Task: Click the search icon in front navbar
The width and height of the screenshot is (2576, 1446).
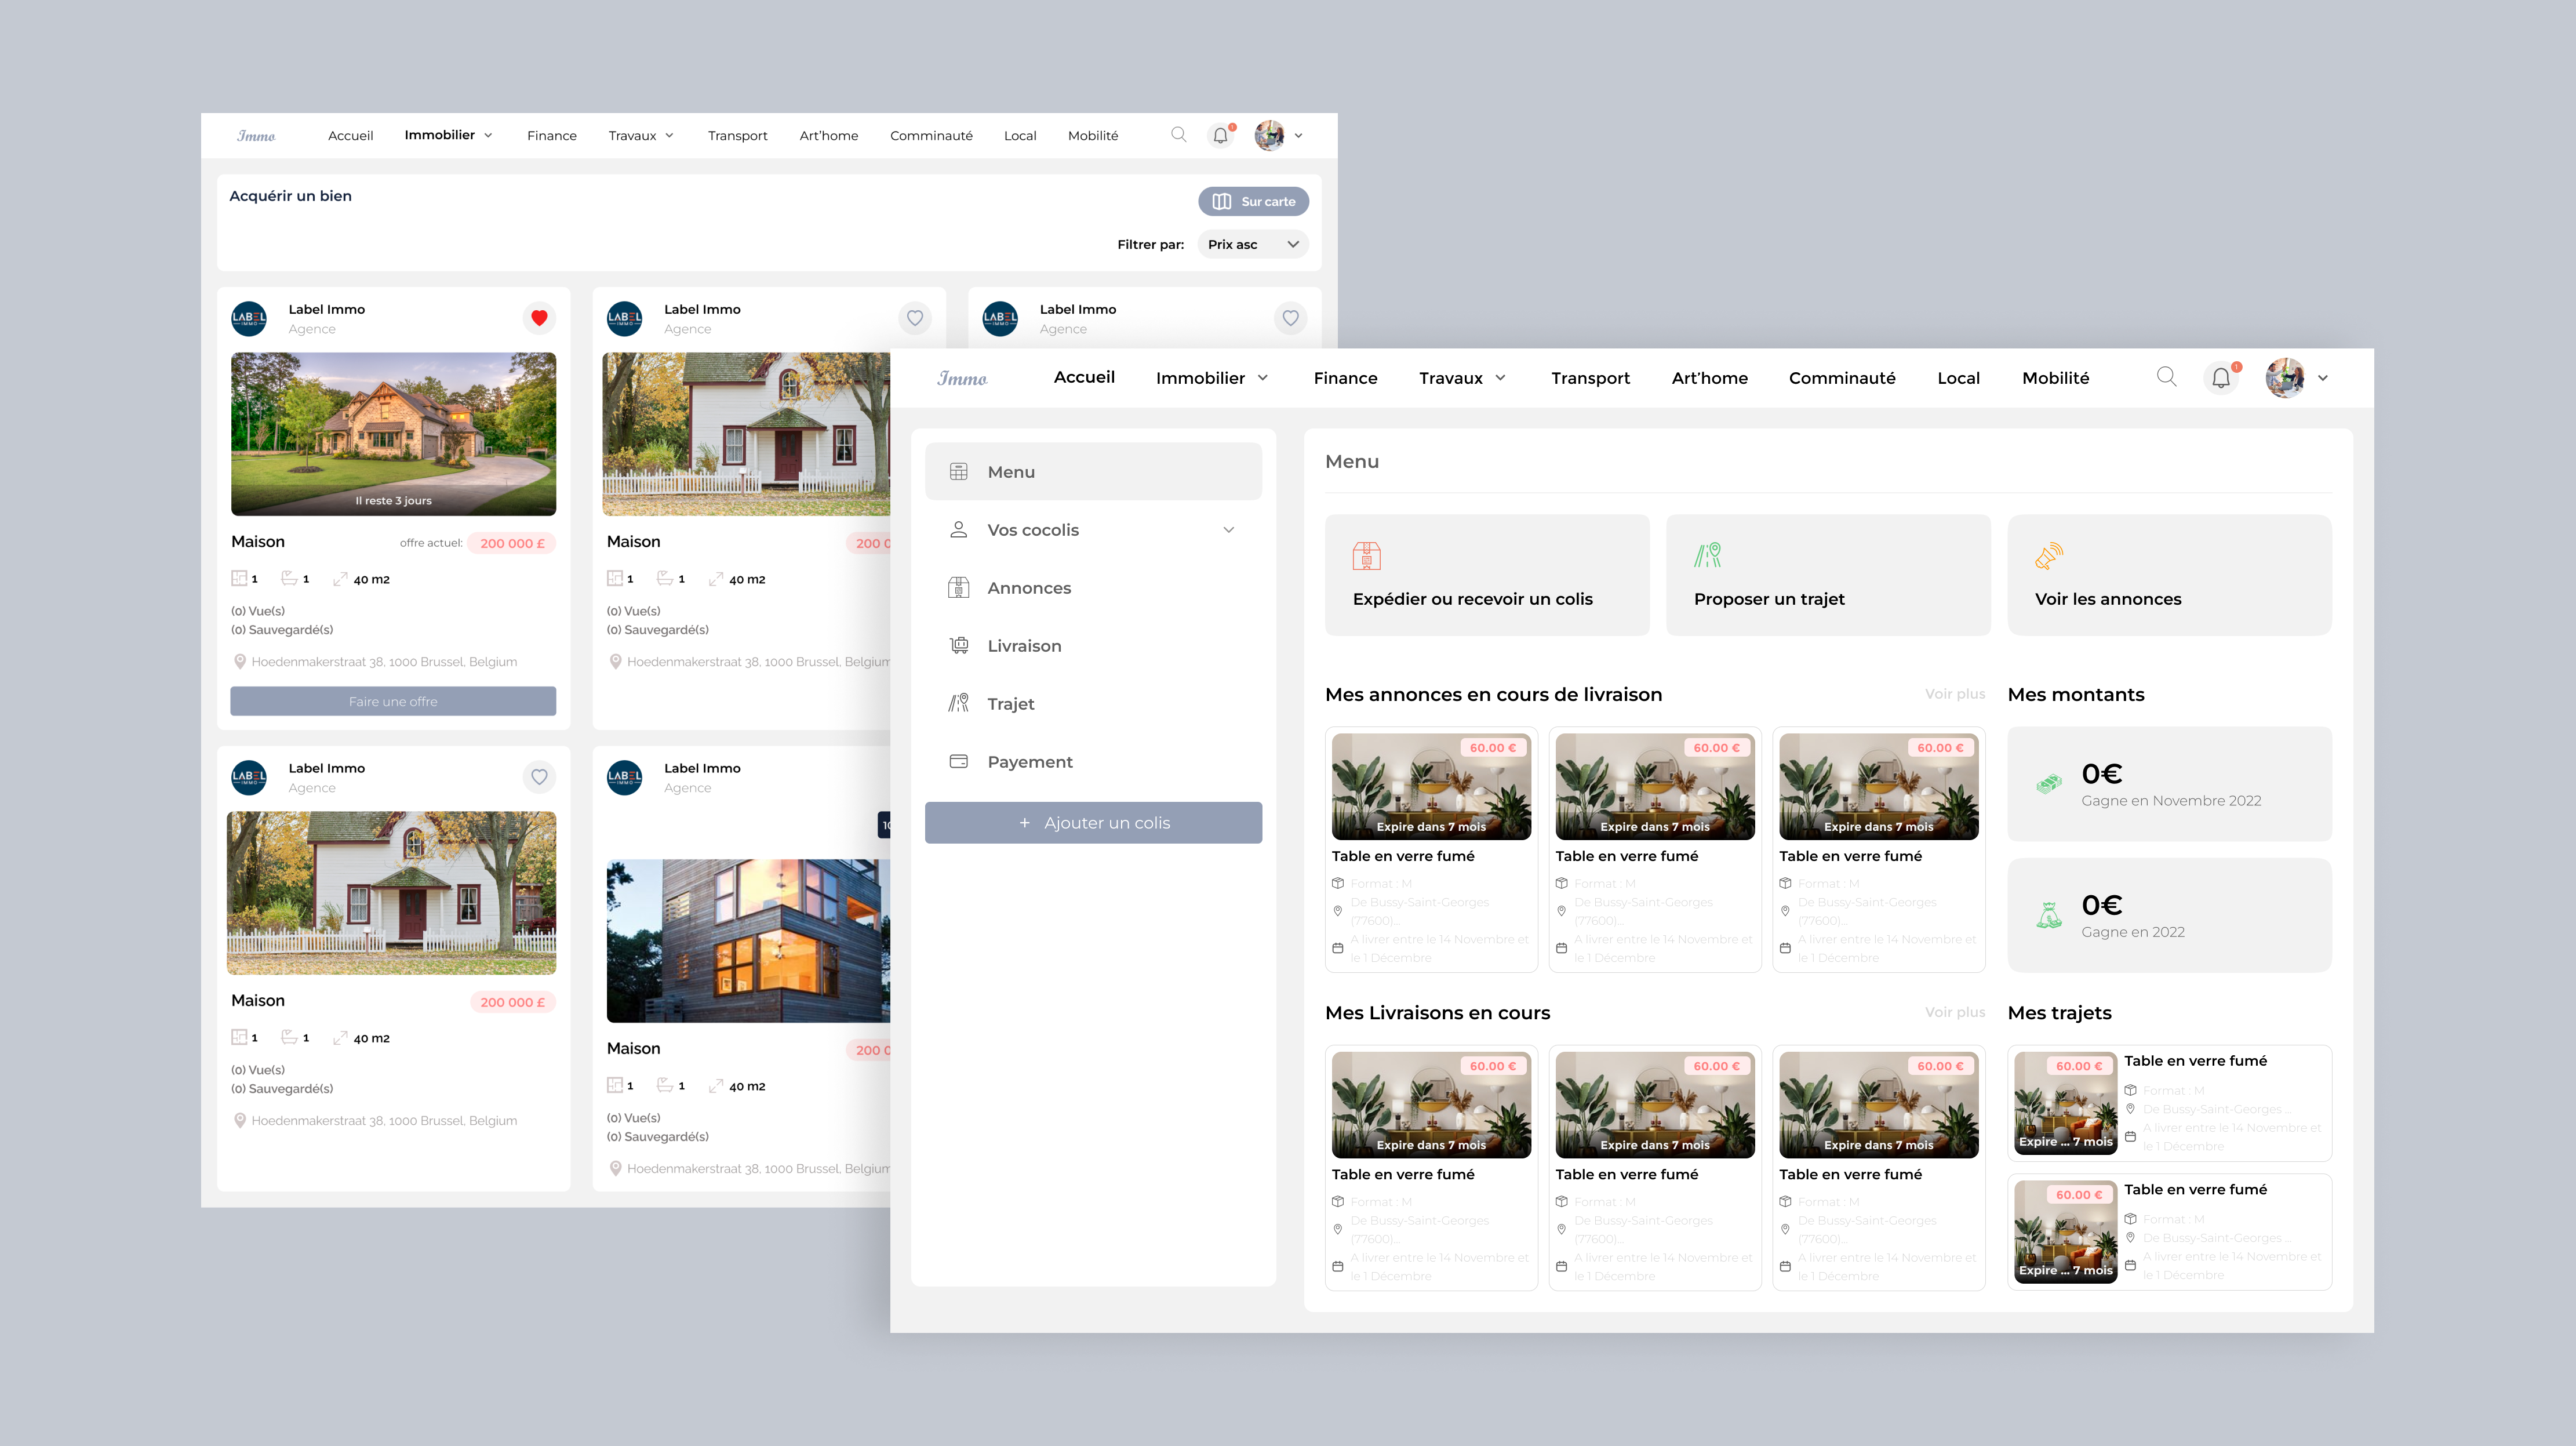Action: [x=2166, y=377]
